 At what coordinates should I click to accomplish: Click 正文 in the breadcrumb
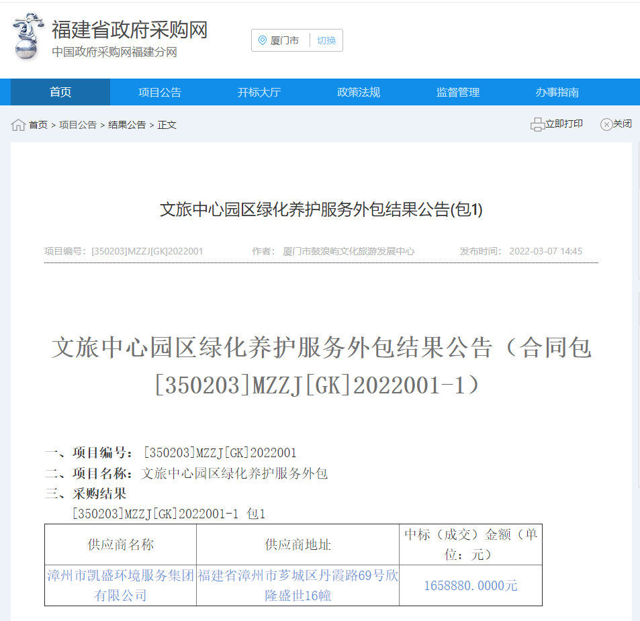(x=167, y=125)
